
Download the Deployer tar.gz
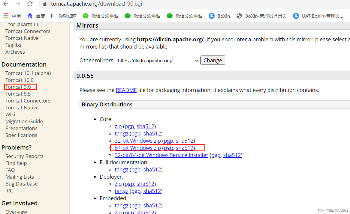point(122,191)
